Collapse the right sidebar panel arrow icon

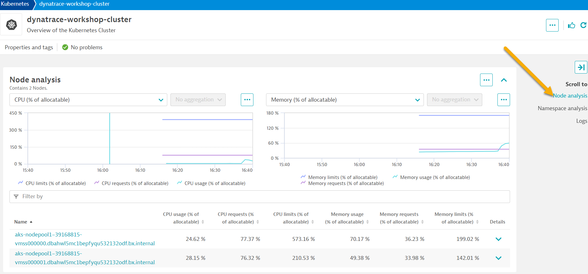pos(581,67)
